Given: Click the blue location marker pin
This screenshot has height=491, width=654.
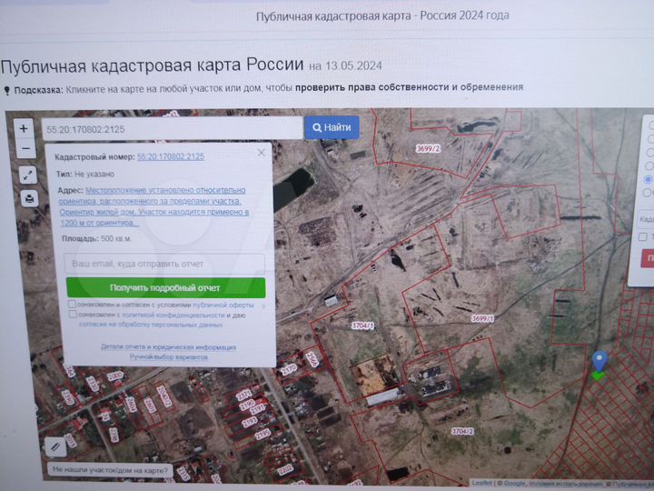Looking at the screenshot, I should point(598,363).
